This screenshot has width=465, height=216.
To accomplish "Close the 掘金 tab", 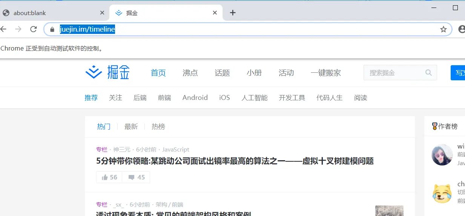I will point(215,12).
